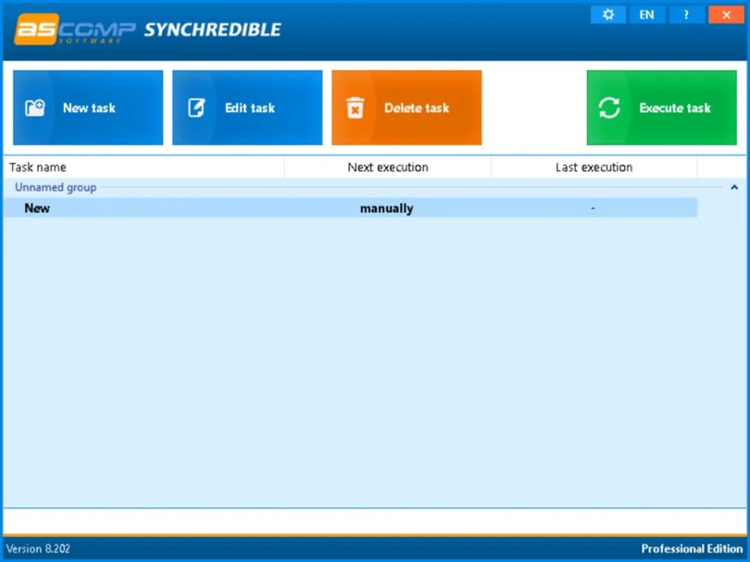Open help with the question mark button

pyautogui.click(x=686, y=15)
